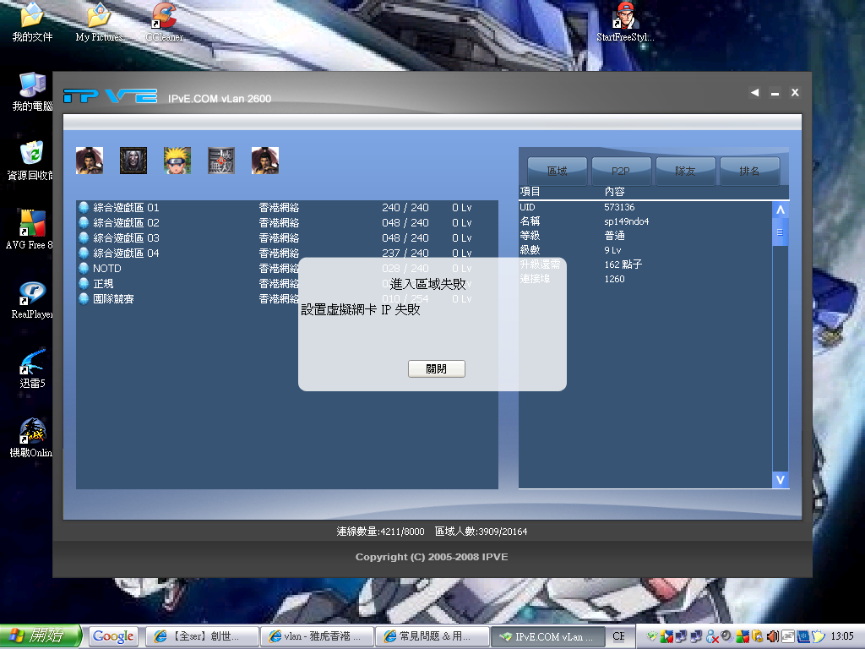Select the 綜合遊戲區 04 game zone entry

(x=124, y=253)
